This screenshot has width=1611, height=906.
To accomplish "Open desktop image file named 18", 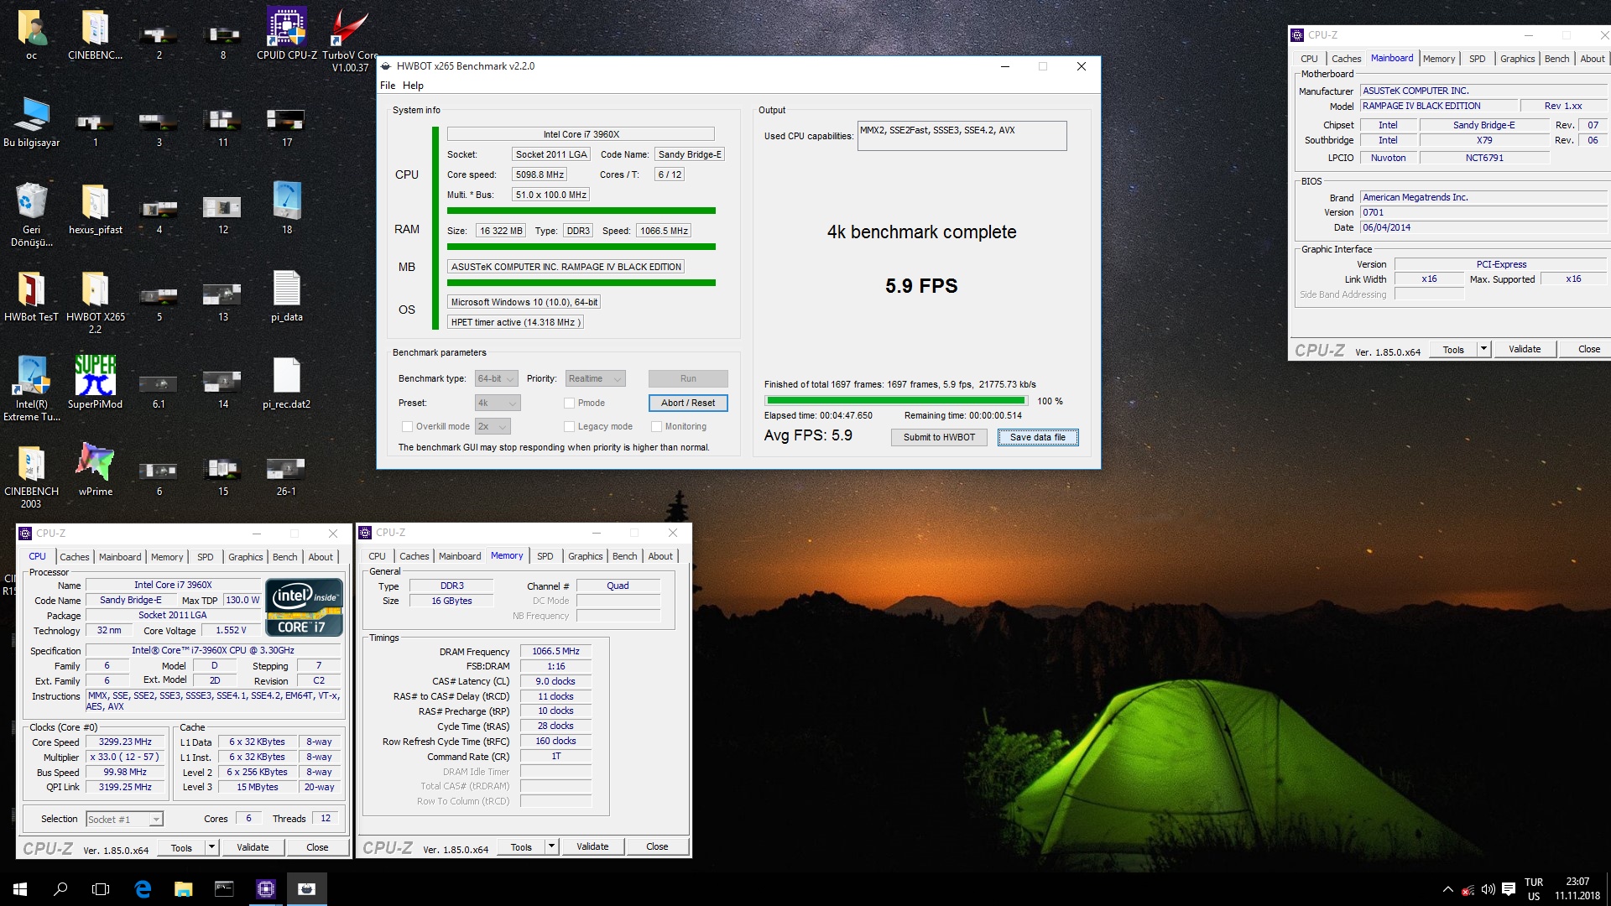I will 286,209.
